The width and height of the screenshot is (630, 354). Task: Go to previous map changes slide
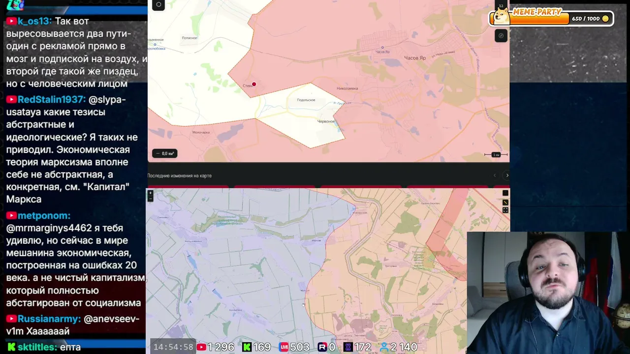495,176
